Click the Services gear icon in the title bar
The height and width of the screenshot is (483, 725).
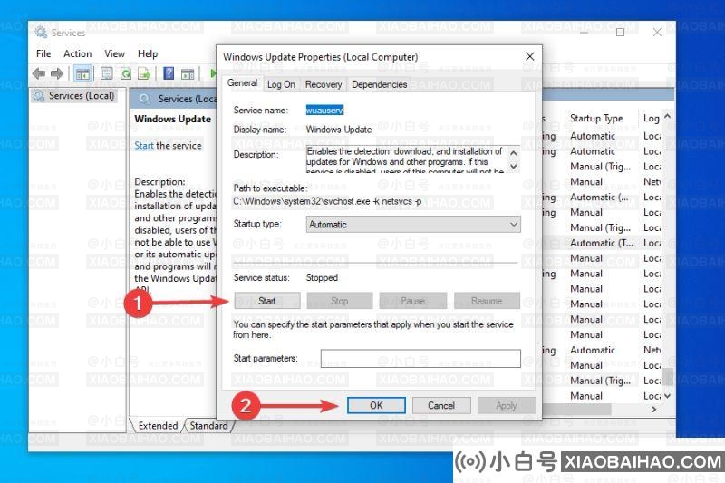coord(41,32)
